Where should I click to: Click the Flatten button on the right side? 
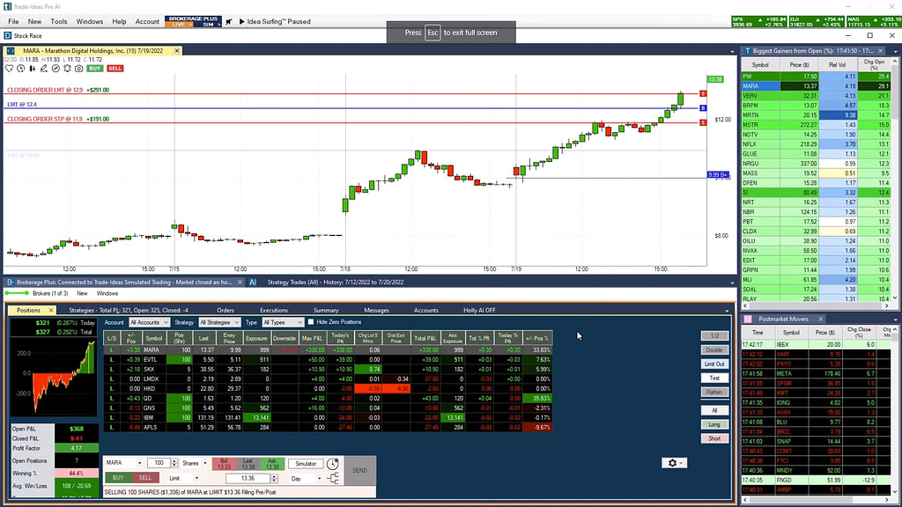[713, 391]
